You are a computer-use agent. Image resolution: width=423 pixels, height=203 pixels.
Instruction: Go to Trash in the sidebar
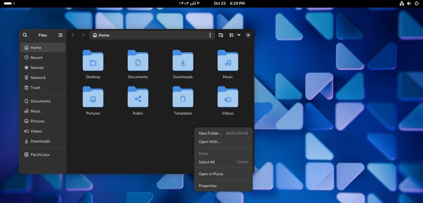tap(35, 88)
